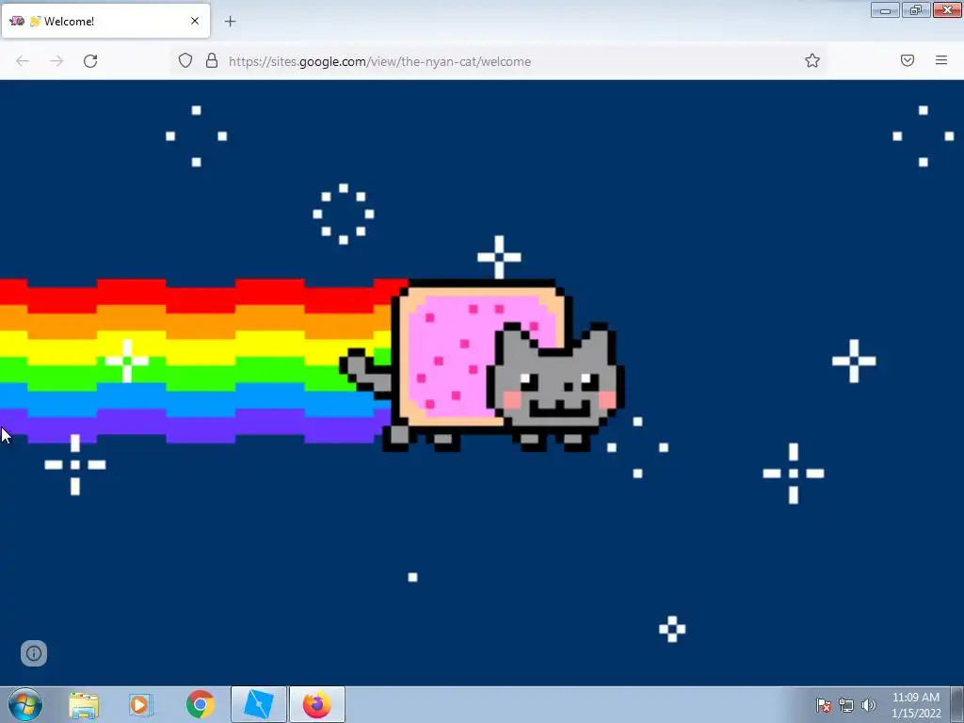
Task: Open Google Chrome from taskbar
Action: coord(200,705)
